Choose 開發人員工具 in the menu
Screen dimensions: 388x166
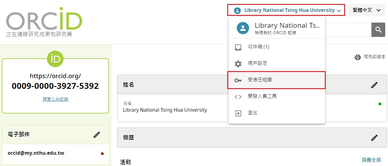[262, 96]
